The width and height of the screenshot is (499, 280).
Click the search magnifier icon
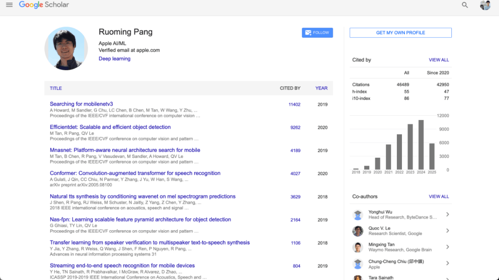click(465, 5)
